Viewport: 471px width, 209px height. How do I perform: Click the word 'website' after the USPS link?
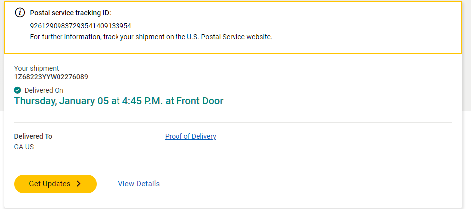click(x=259, y=37)
